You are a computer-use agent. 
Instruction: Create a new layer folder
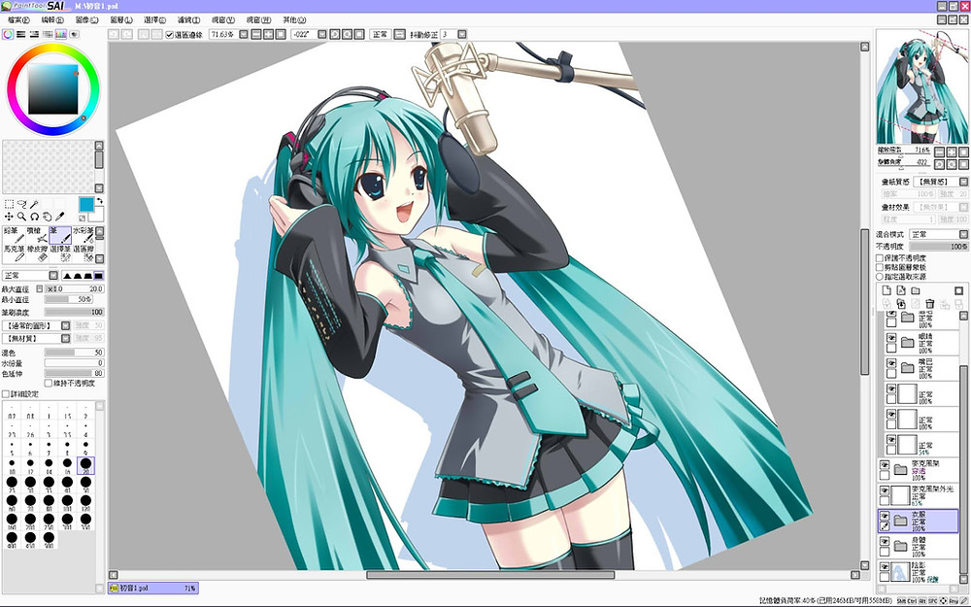click(x=916, y=290)
